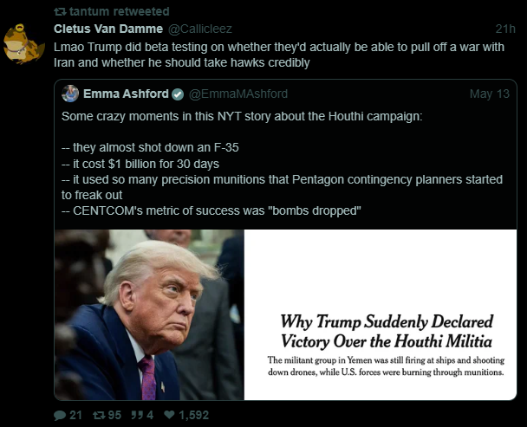Open the Trump photo in article card
The image size is (527, 427).
coord(149,314)
